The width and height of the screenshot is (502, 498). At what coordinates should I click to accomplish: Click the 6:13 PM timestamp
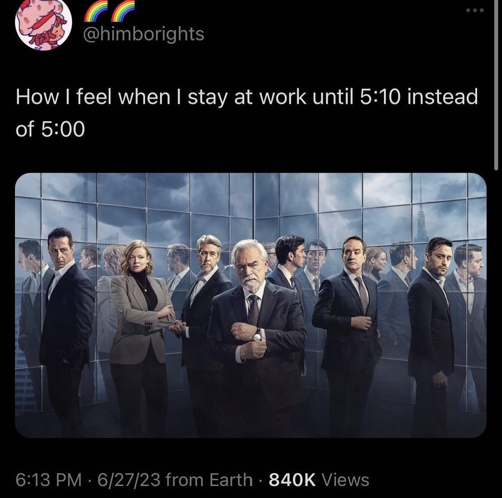click(48, 480)
